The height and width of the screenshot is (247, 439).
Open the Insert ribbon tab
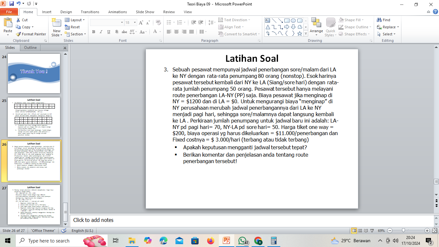(x=47, y=12)
